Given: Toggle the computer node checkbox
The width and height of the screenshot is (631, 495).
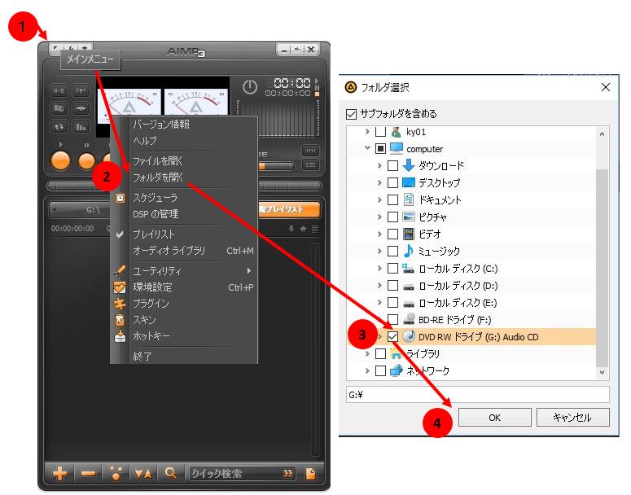Looking at the screenshot, I should click(381, 148).
